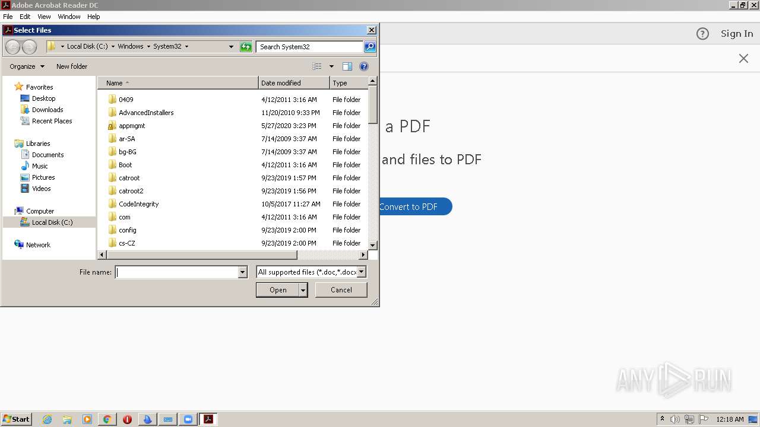Open Pictures library
The image size is (760, 427).
coord(43,177)
